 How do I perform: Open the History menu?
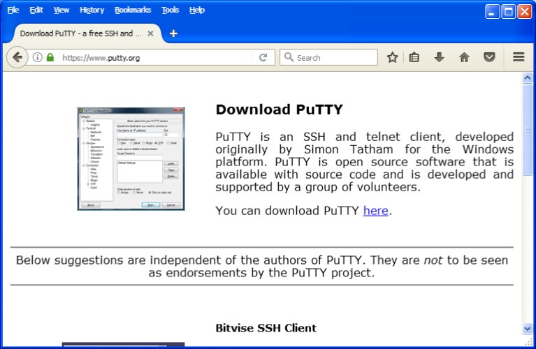click(92, 10)
